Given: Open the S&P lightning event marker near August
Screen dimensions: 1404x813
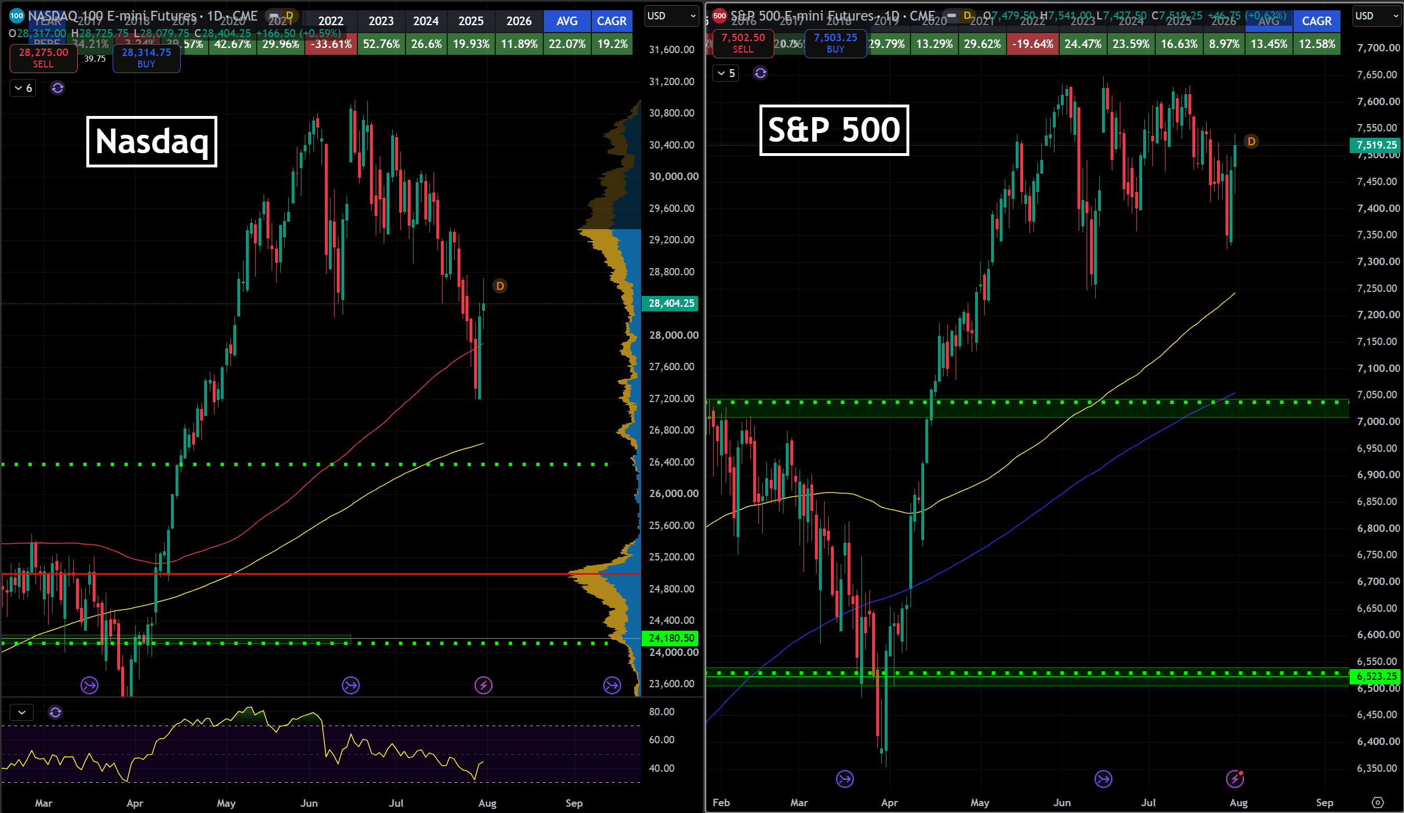Looking at the screenshot, I should click(x=1235, y=779).
